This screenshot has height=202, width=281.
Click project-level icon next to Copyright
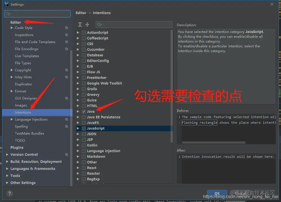point(67,70)
